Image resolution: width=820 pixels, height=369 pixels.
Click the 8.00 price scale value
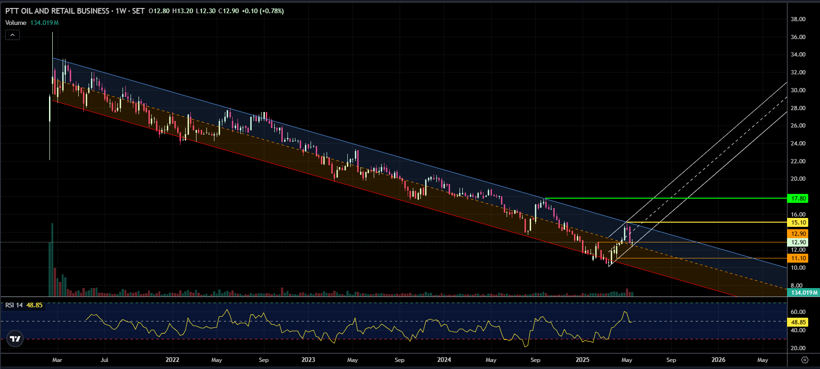[x=796, y=286]
